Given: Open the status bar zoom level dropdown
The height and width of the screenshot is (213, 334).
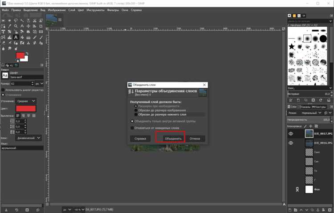Looking at the screenshot, I should coord(79,209).
